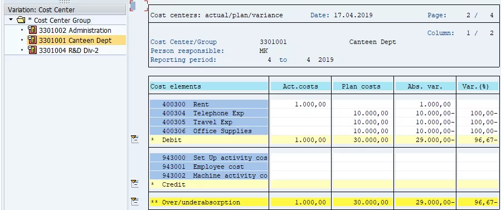Click the Abs. var. column header
This screenshot has height=210, width=501.
(x=425, y=86)
